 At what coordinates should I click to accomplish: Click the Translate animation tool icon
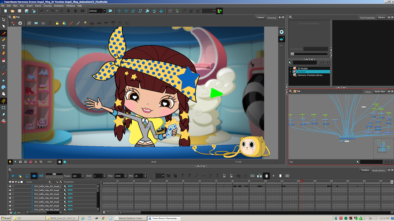[120, 11]
